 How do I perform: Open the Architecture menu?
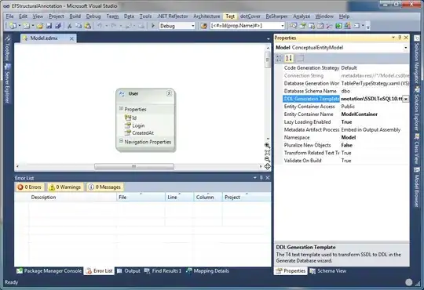point(207,16)
